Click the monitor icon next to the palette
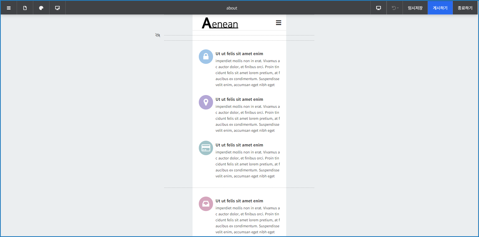479x237 pixels. (x=57, y=8)
